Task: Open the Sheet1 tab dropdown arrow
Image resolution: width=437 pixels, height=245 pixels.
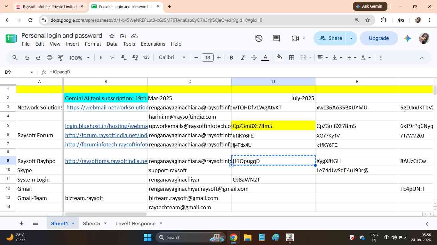Action: point(73,223)
